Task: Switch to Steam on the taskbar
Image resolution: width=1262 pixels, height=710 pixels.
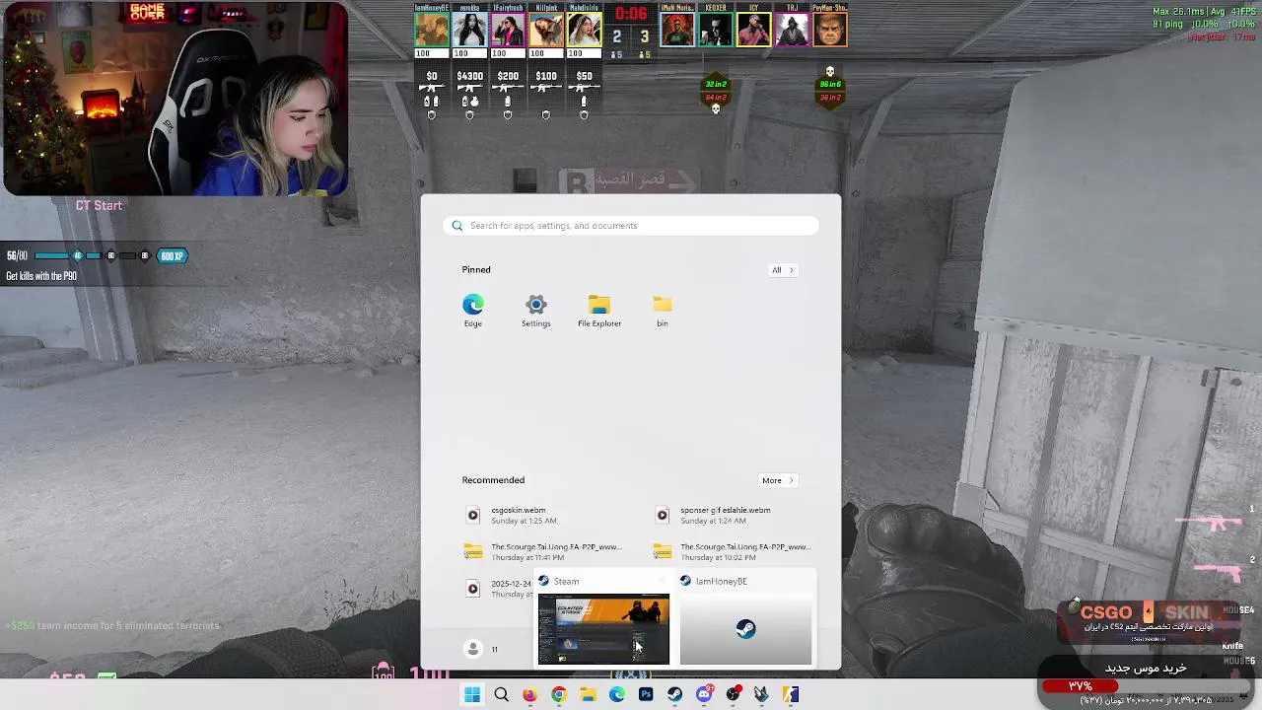Action: click(x=674, y=695)
